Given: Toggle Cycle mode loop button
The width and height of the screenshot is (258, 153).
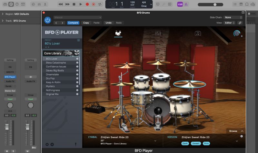Looking at the screenshot, I should (x=100, y=4).
